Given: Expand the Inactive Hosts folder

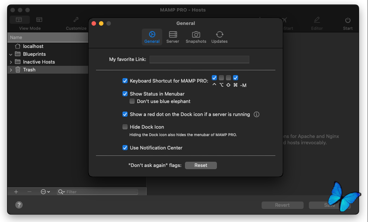Looking at the screenshot, I should tap(11, 62).
